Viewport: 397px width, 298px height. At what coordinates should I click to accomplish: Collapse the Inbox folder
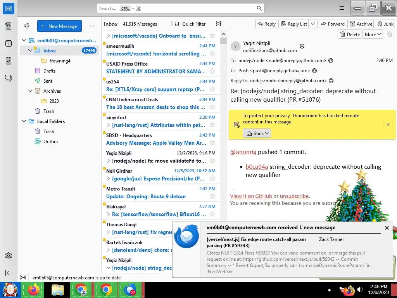point(30,50)
